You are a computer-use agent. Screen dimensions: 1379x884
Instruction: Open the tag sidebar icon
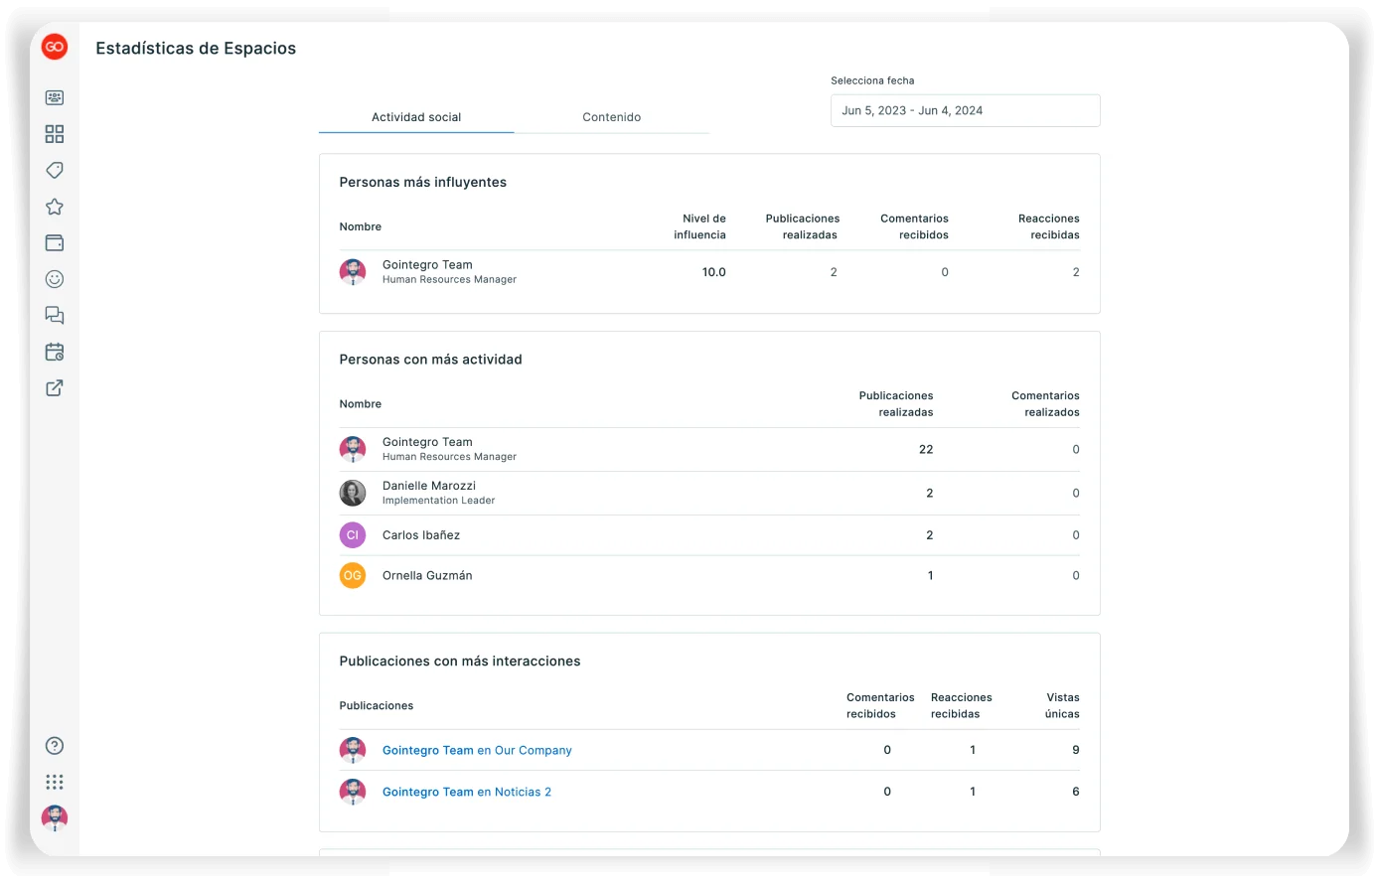pyautogui.click(x=55, y=170)
